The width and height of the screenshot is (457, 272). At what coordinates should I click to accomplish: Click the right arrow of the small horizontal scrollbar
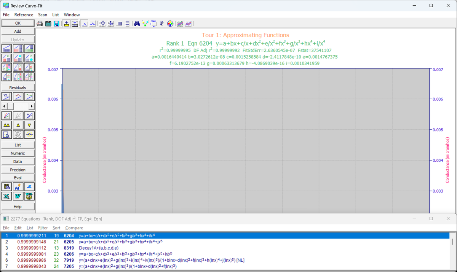tap(32, 106)
